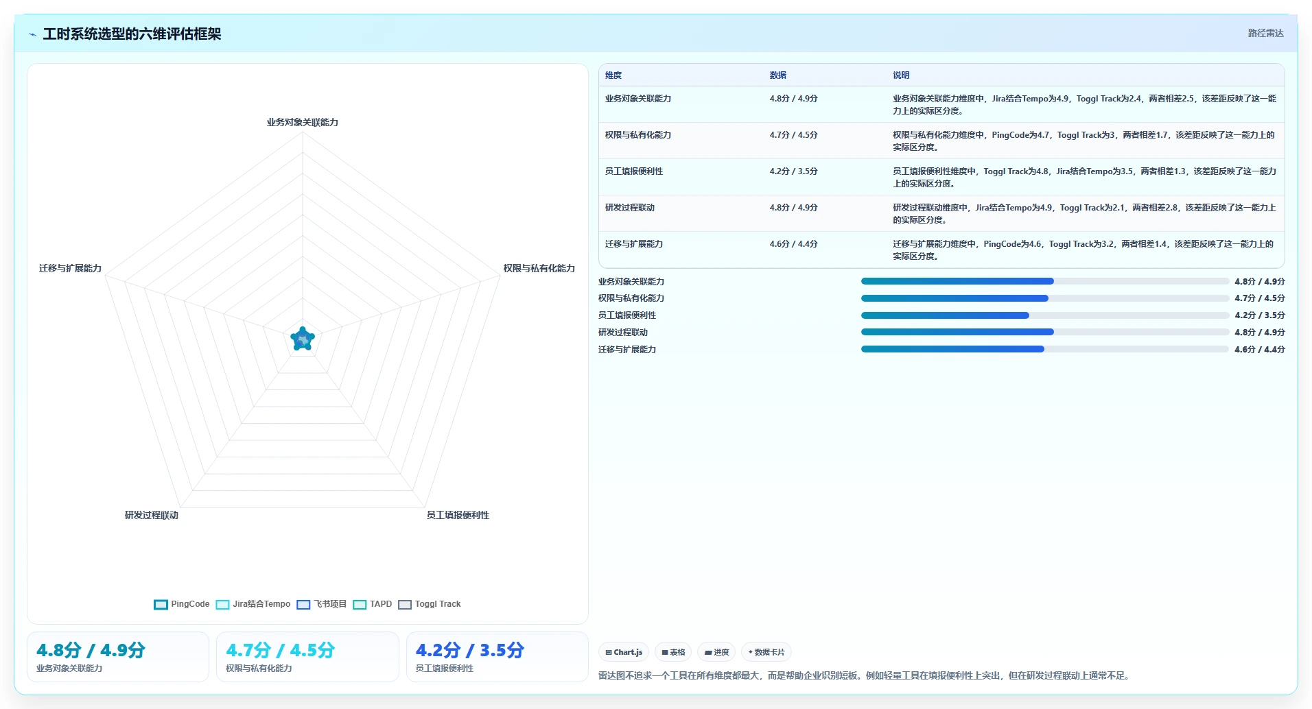Click radar axis label 业务对象关联能力
This screenshot has width=1312, height=709.
(303, 123)
